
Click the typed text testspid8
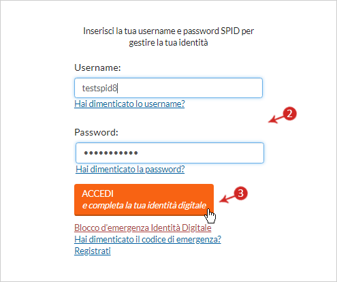click(99, 88)
